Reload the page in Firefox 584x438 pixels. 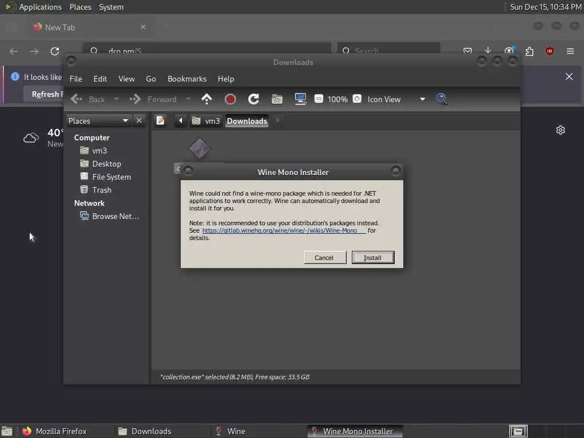55,51
